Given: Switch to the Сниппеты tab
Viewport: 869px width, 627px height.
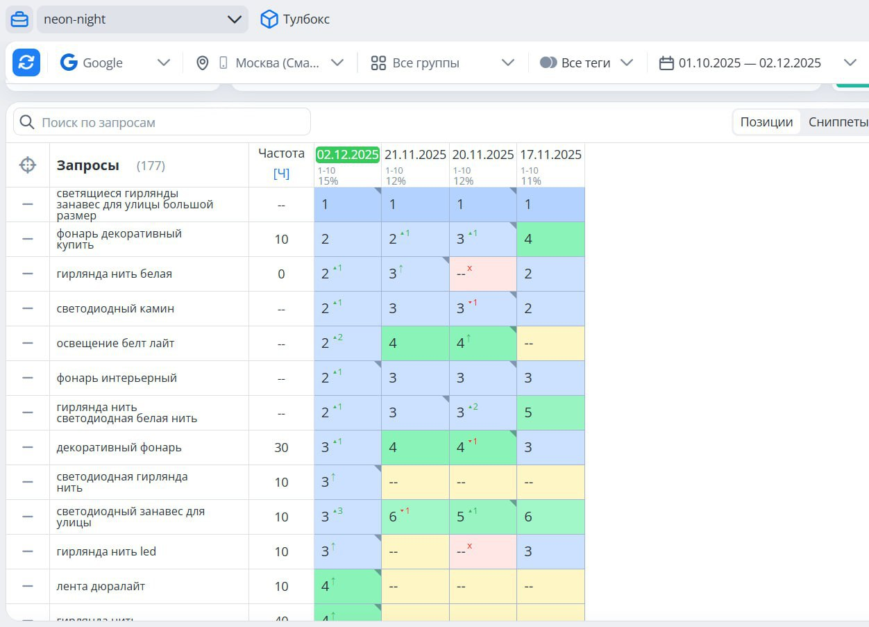Looking at the screenshot, I should click(x=838, y=122).
